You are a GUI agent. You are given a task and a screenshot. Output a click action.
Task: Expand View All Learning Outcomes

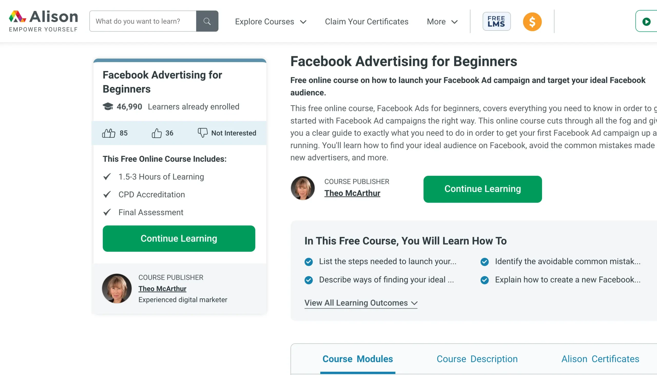[x=361, y=303]
